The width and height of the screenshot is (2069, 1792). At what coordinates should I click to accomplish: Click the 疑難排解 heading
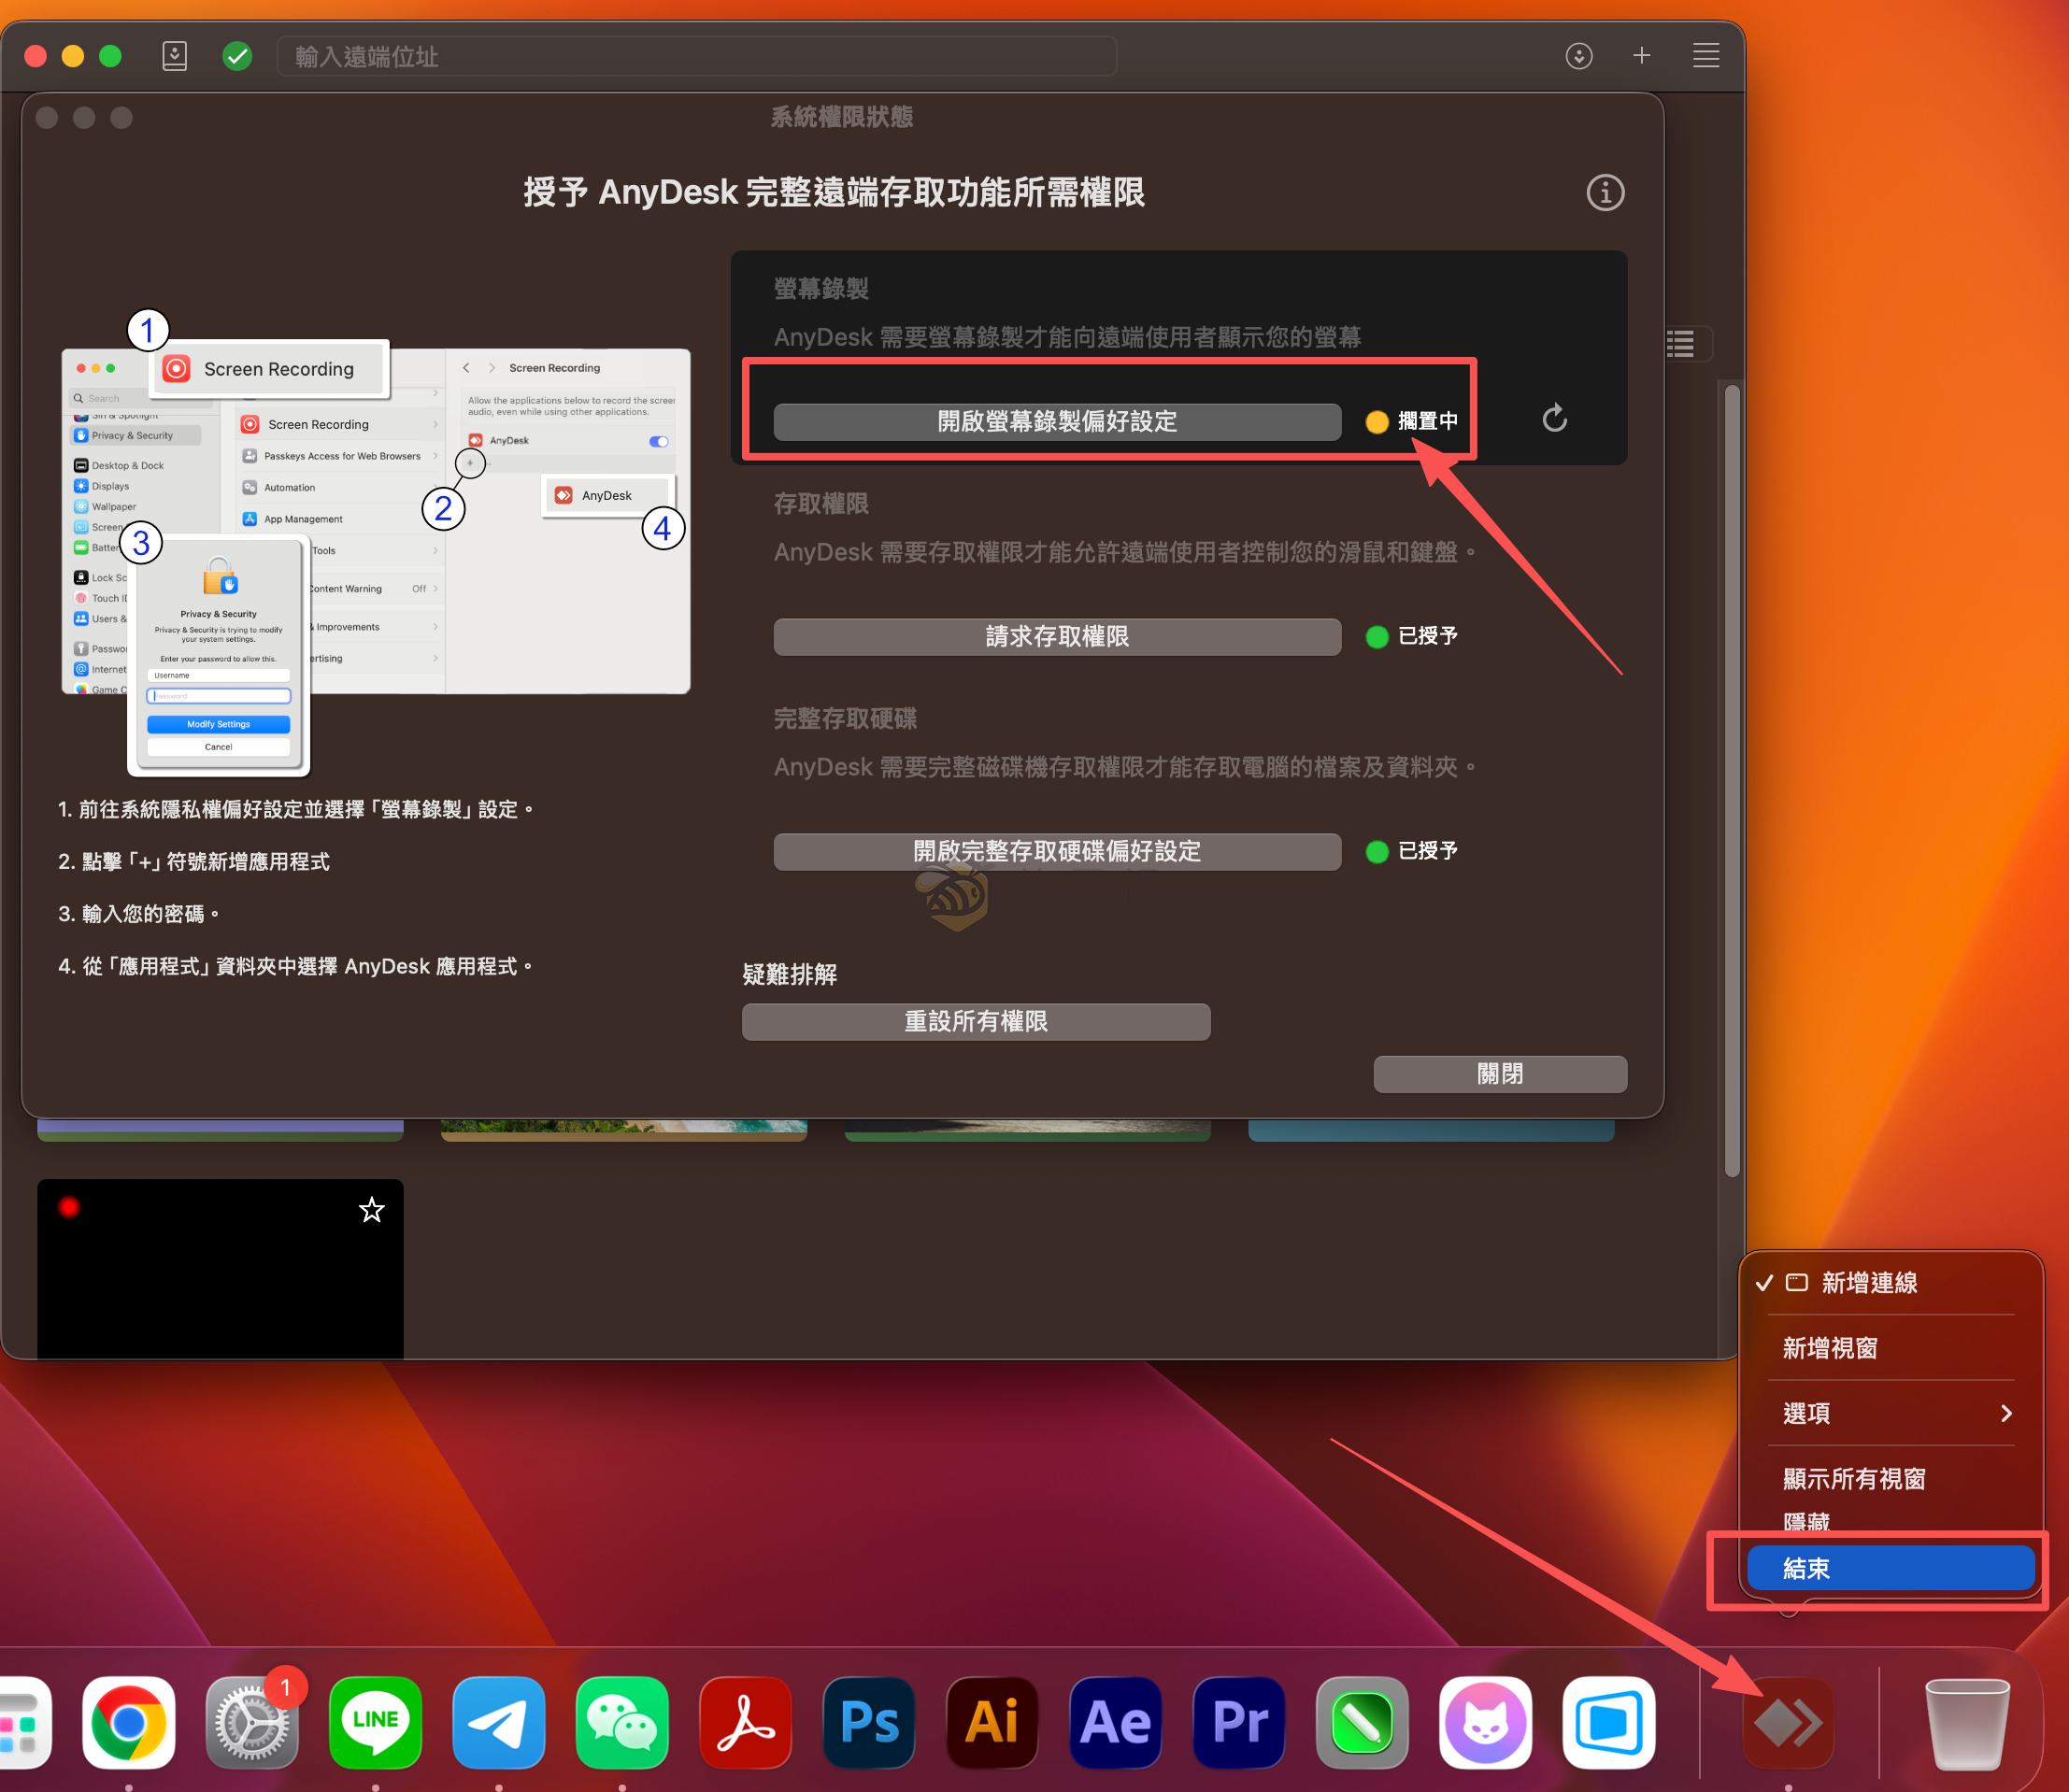click(789, 974)
